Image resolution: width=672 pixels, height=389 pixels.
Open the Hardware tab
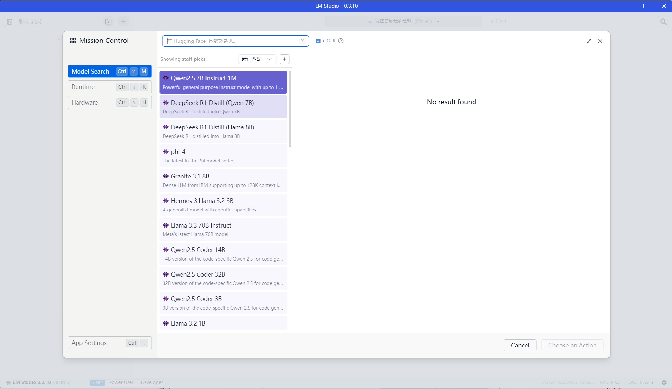pos(110,103)
